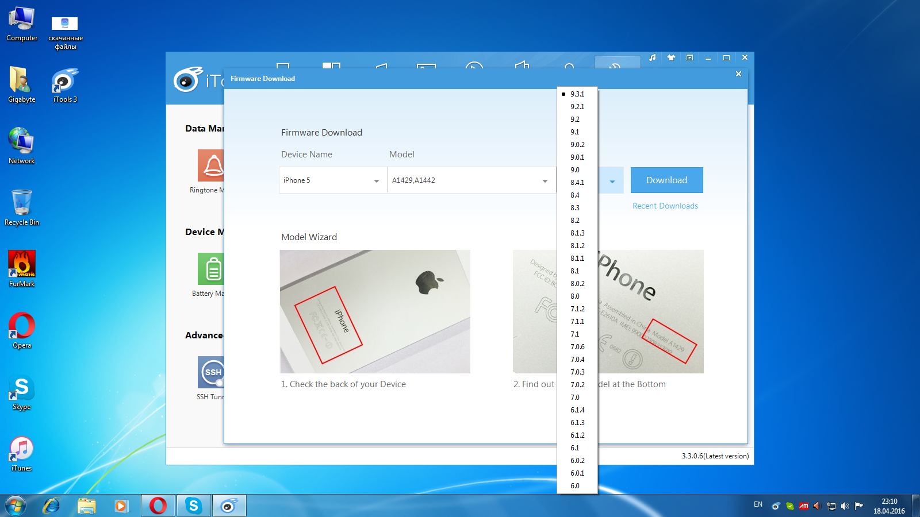Close the Firmware Download dialog
The width and height of the screenshot is (920, 517).
tap(738, 74)
